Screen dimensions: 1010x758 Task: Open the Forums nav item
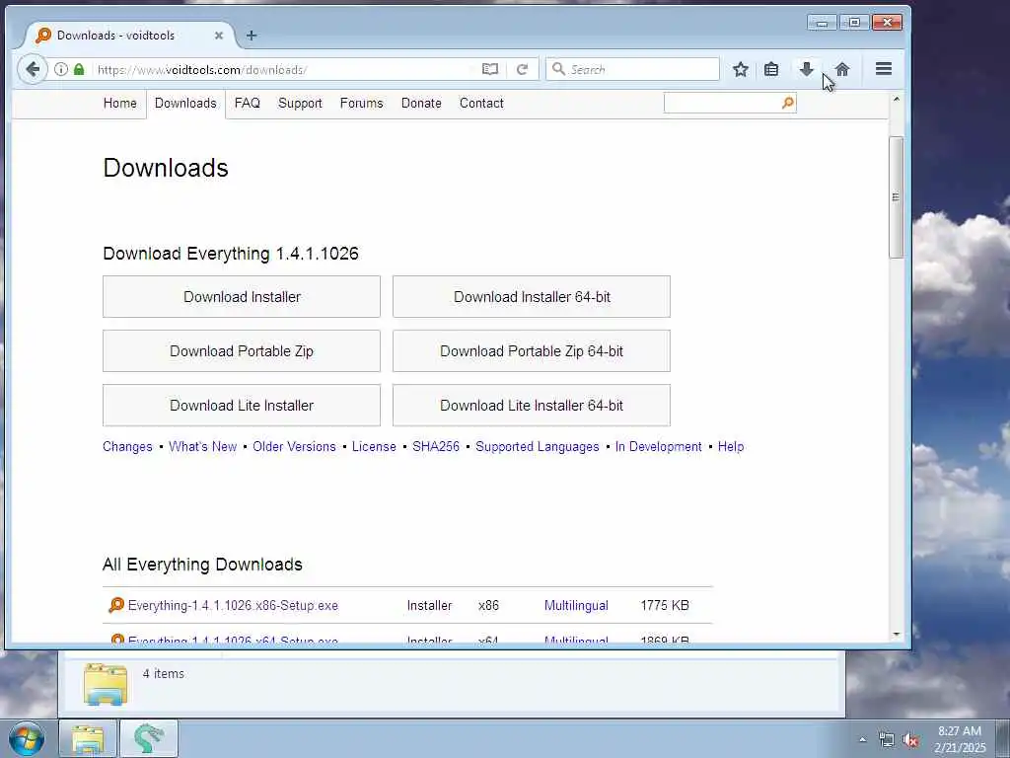pyautogui.click(x=361, y=103)
